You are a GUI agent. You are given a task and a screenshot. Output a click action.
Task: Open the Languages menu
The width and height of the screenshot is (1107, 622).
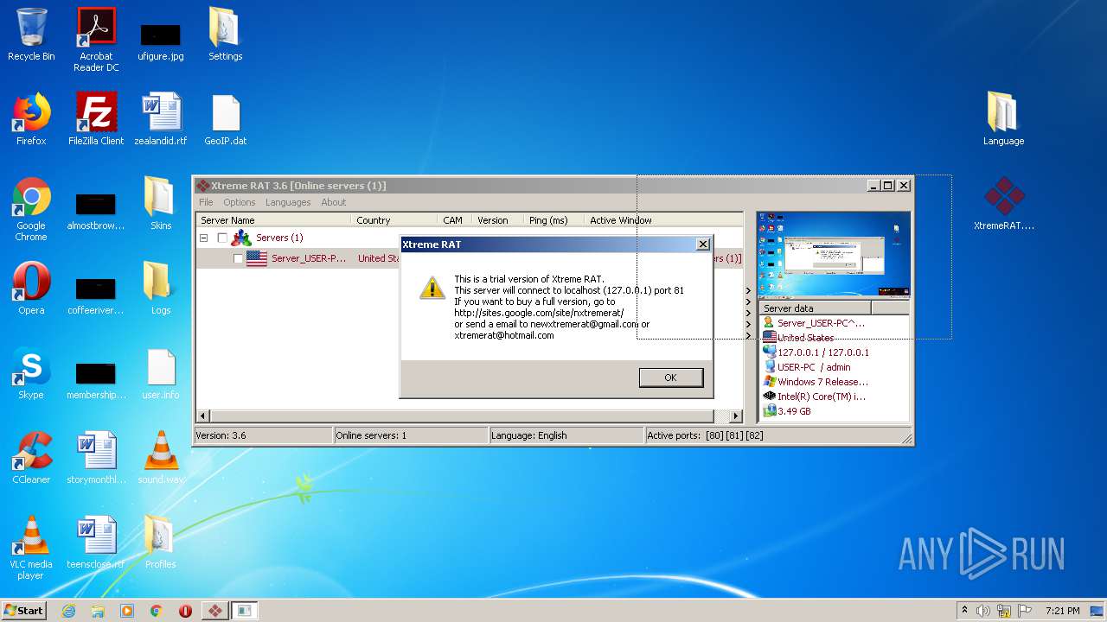point(288,202)
